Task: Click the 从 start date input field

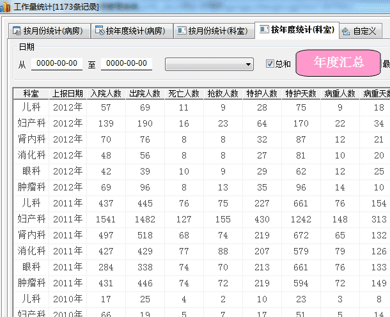Action: pos(56,64)
